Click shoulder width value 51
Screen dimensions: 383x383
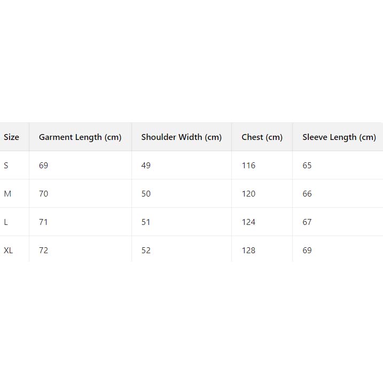pos(146,222)
